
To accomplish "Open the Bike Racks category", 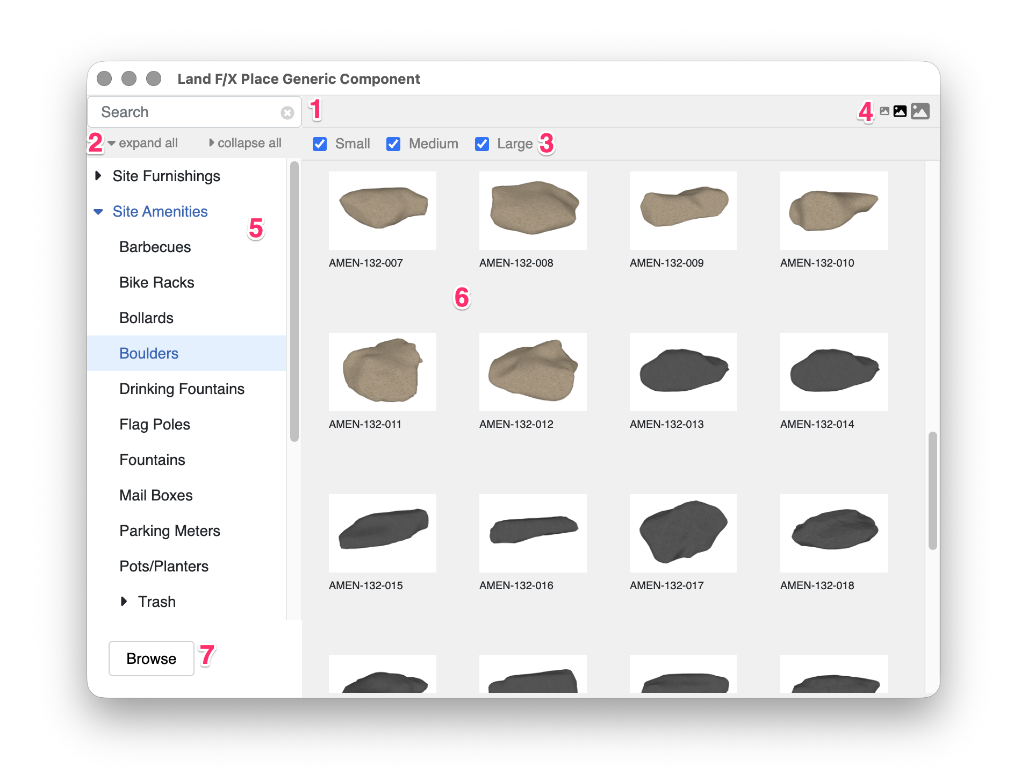I will [x=157, y=283].
